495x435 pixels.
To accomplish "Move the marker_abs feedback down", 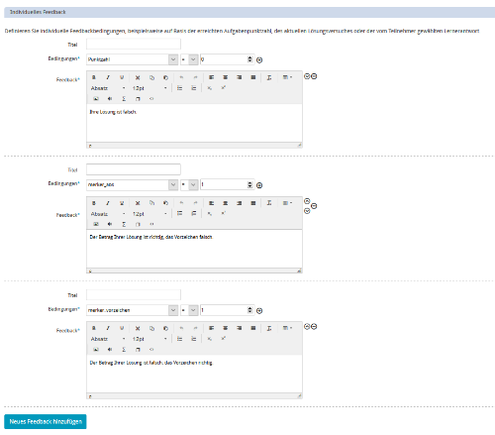I will click(307, 211).
